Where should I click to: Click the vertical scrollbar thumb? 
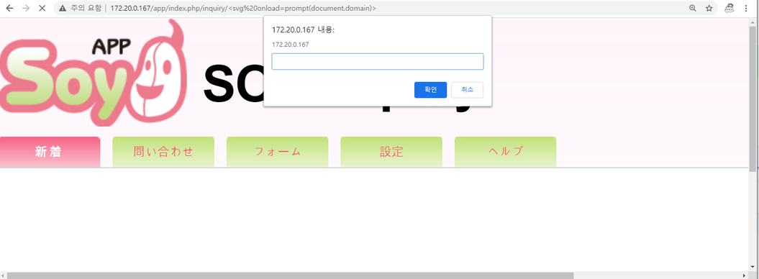tap(753, 99)
